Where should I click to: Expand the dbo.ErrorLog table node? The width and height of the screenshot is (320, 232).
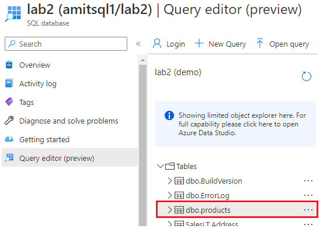point(169,195)
